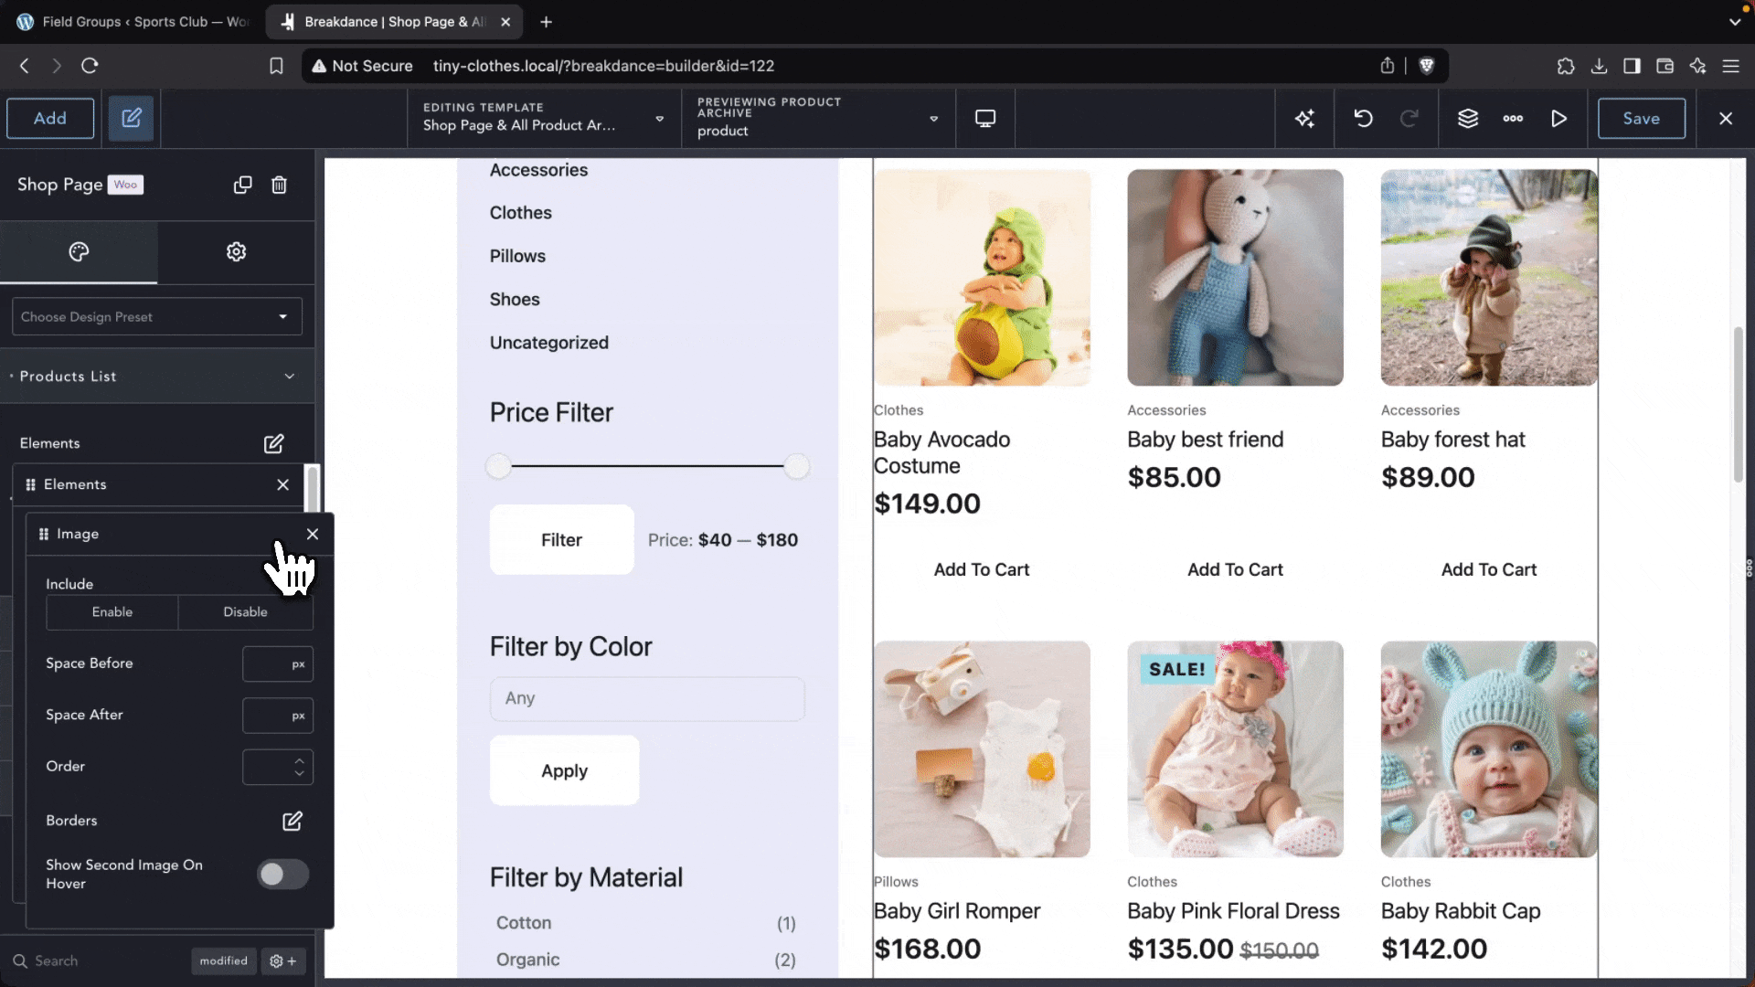This screenshot has width=1755, height=987.
Task: Open the Choose Design Preset dropdown
Action: point(156,317)
